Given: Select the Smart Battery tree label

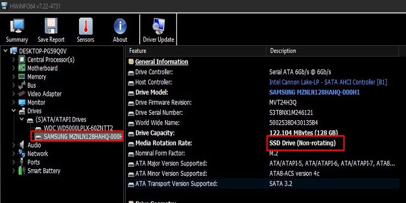Looking at the screenshot, I should (x=44, y=171).
